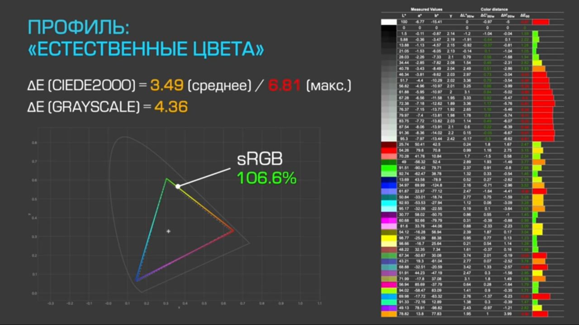Select the yellow swatch in 98.77 row
This screenshot has height=325, width=579.
point(389,237)
